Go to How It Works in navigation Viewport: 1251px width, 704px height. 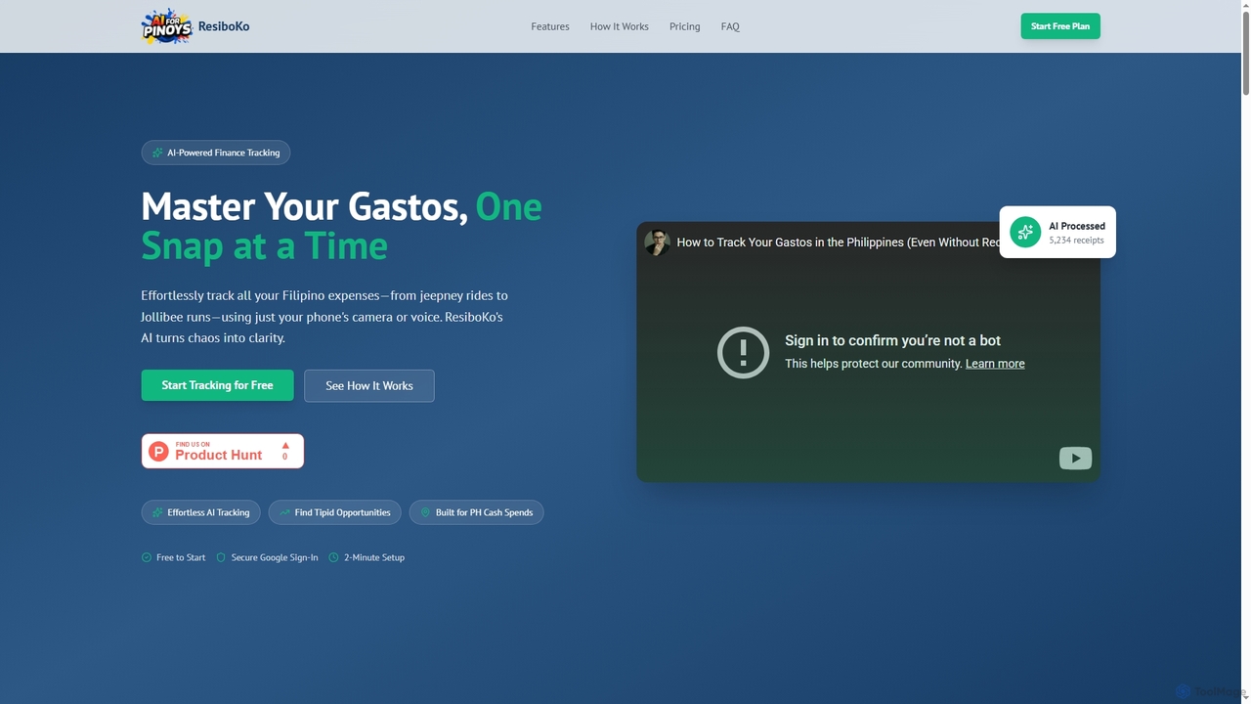pos(620,26)
